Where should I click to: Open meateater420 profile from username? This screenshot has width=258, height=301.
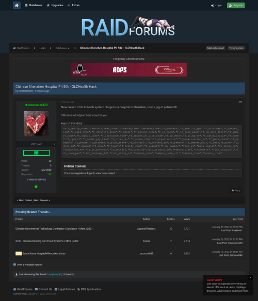pos(38,105)
